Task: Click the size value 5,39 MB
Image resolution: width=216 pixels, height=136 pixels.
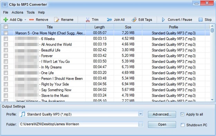Action: pyautogui.click(x=128, y=61)
